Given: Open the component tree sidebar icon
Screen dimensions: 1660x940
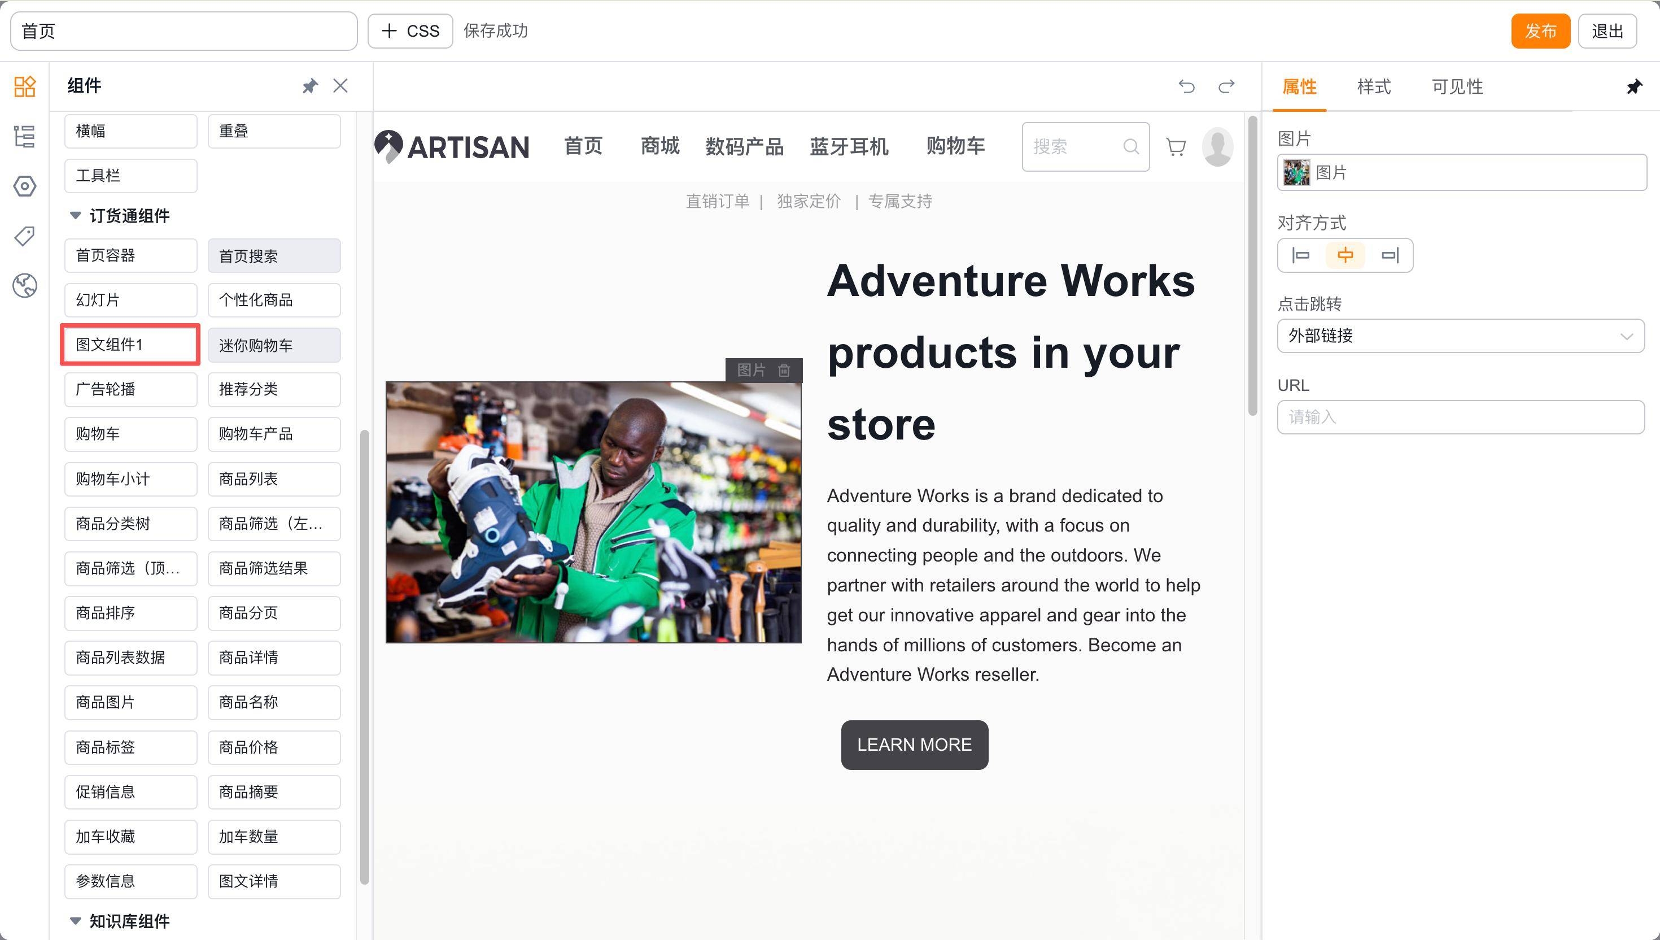Looking at the screenshot, I should [x=24, y=136].
